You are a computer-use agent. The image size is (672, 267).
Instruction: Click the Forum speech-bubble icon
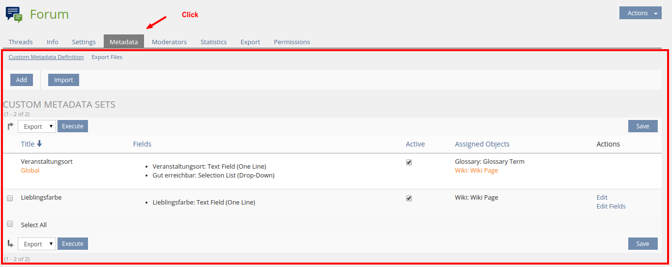(x=14, y=15)
